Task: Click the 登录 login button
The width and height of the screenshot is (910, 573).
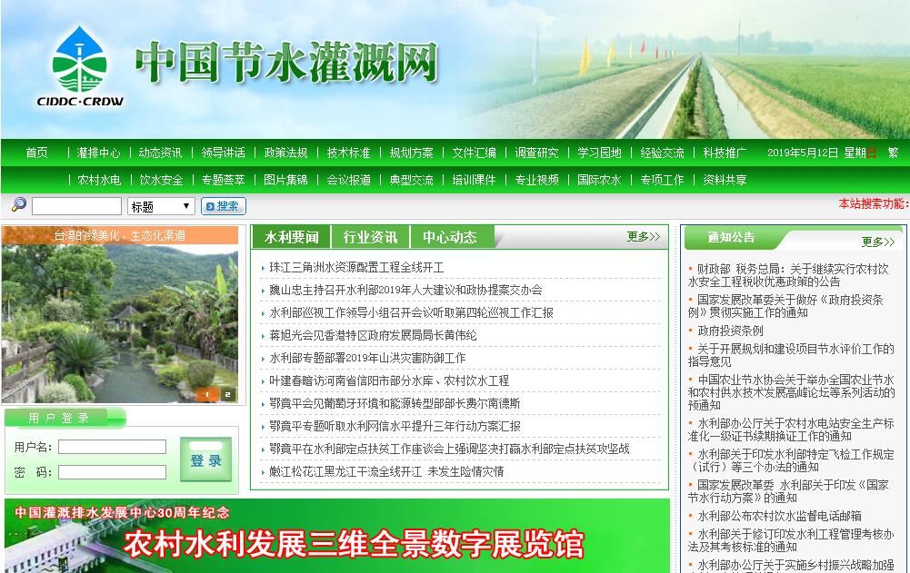Action: 206,459
